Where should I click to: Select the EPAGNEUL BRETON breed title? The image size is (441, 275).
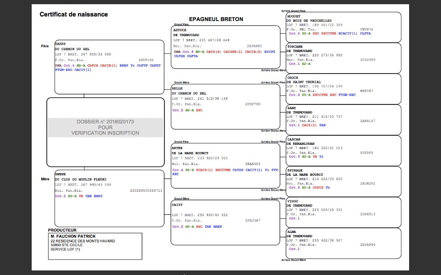tap(216, 19)
